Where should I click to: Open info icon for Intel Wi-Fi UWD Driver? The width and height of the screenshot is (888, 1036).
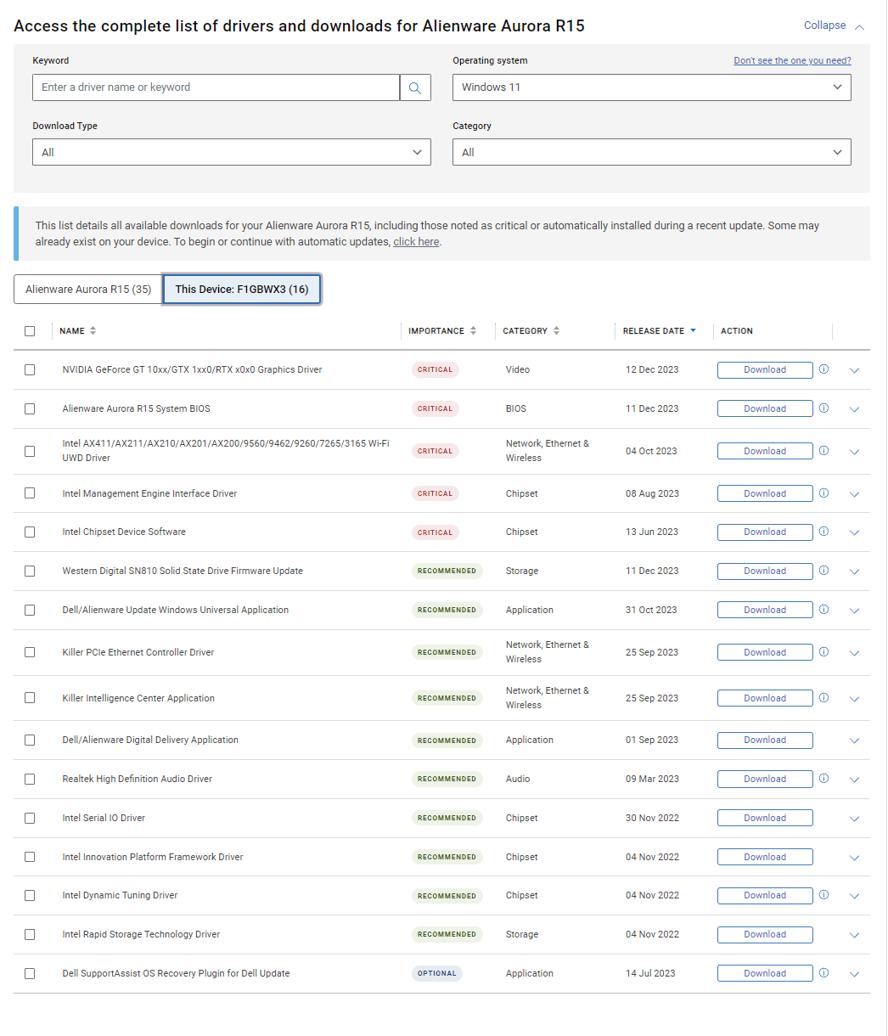pos(823,451)
